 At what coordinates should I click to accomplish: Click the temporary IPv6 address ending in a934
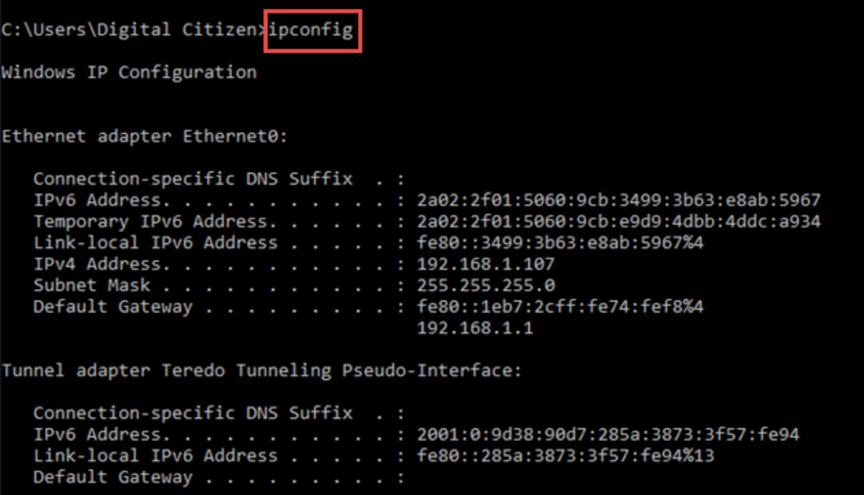click(619, 222)
